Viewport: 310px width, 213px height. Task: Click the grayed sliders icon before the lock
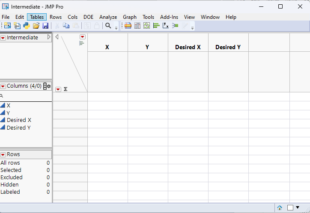click(x=87, y=26)
